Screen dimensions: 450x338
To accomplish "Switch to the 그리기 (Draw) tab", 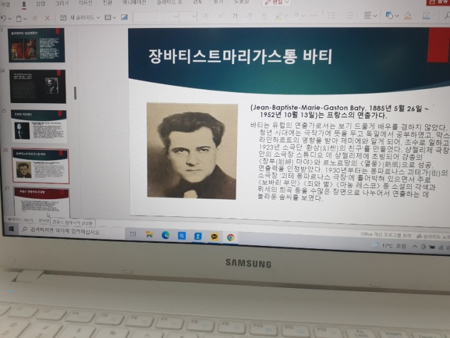I will click(62, 3).
